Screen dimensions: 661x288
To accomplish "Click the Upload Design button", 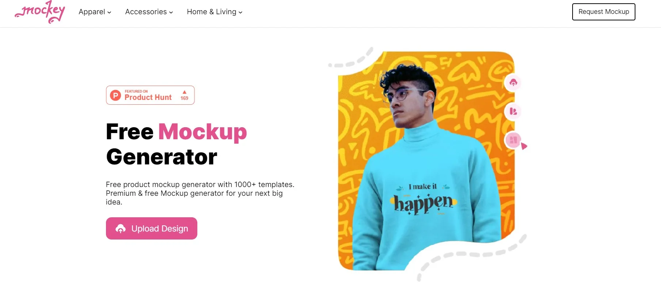I will (x=152, y=229).
